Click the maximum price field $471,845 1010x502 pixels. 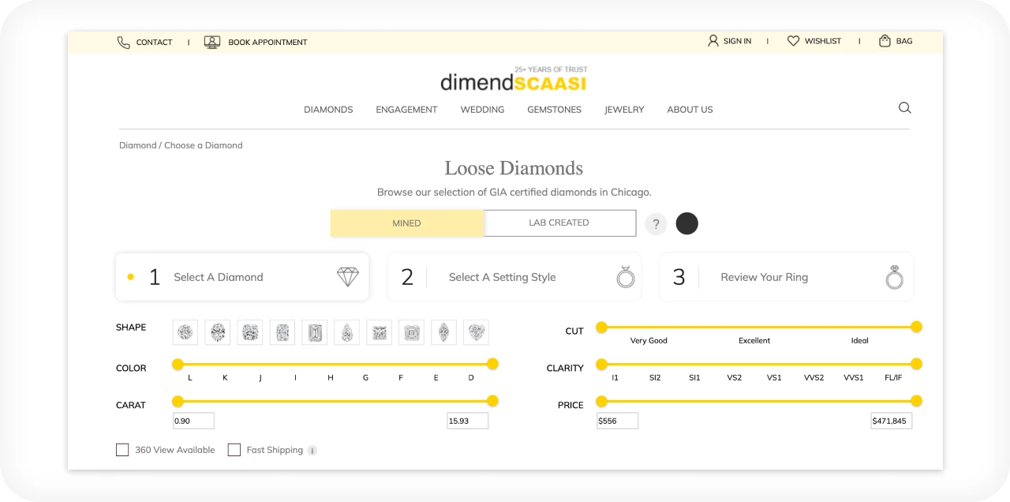click(892, 421)
